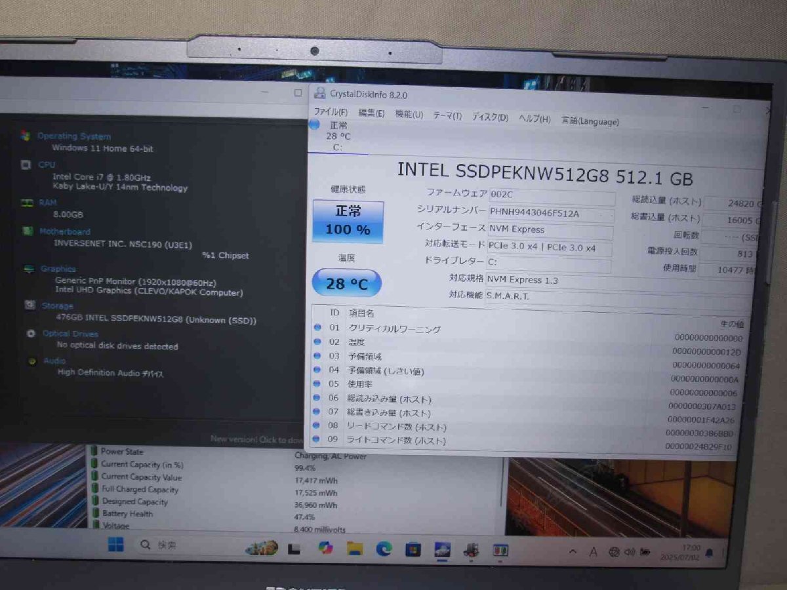Select the Designed Capacity row
Screen dimensions: 787x590
[295, 503]
